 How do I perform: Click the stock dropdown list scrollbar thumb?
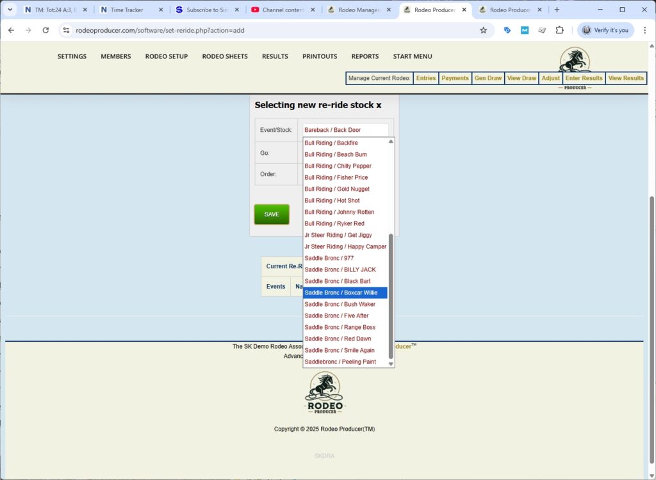391,296
